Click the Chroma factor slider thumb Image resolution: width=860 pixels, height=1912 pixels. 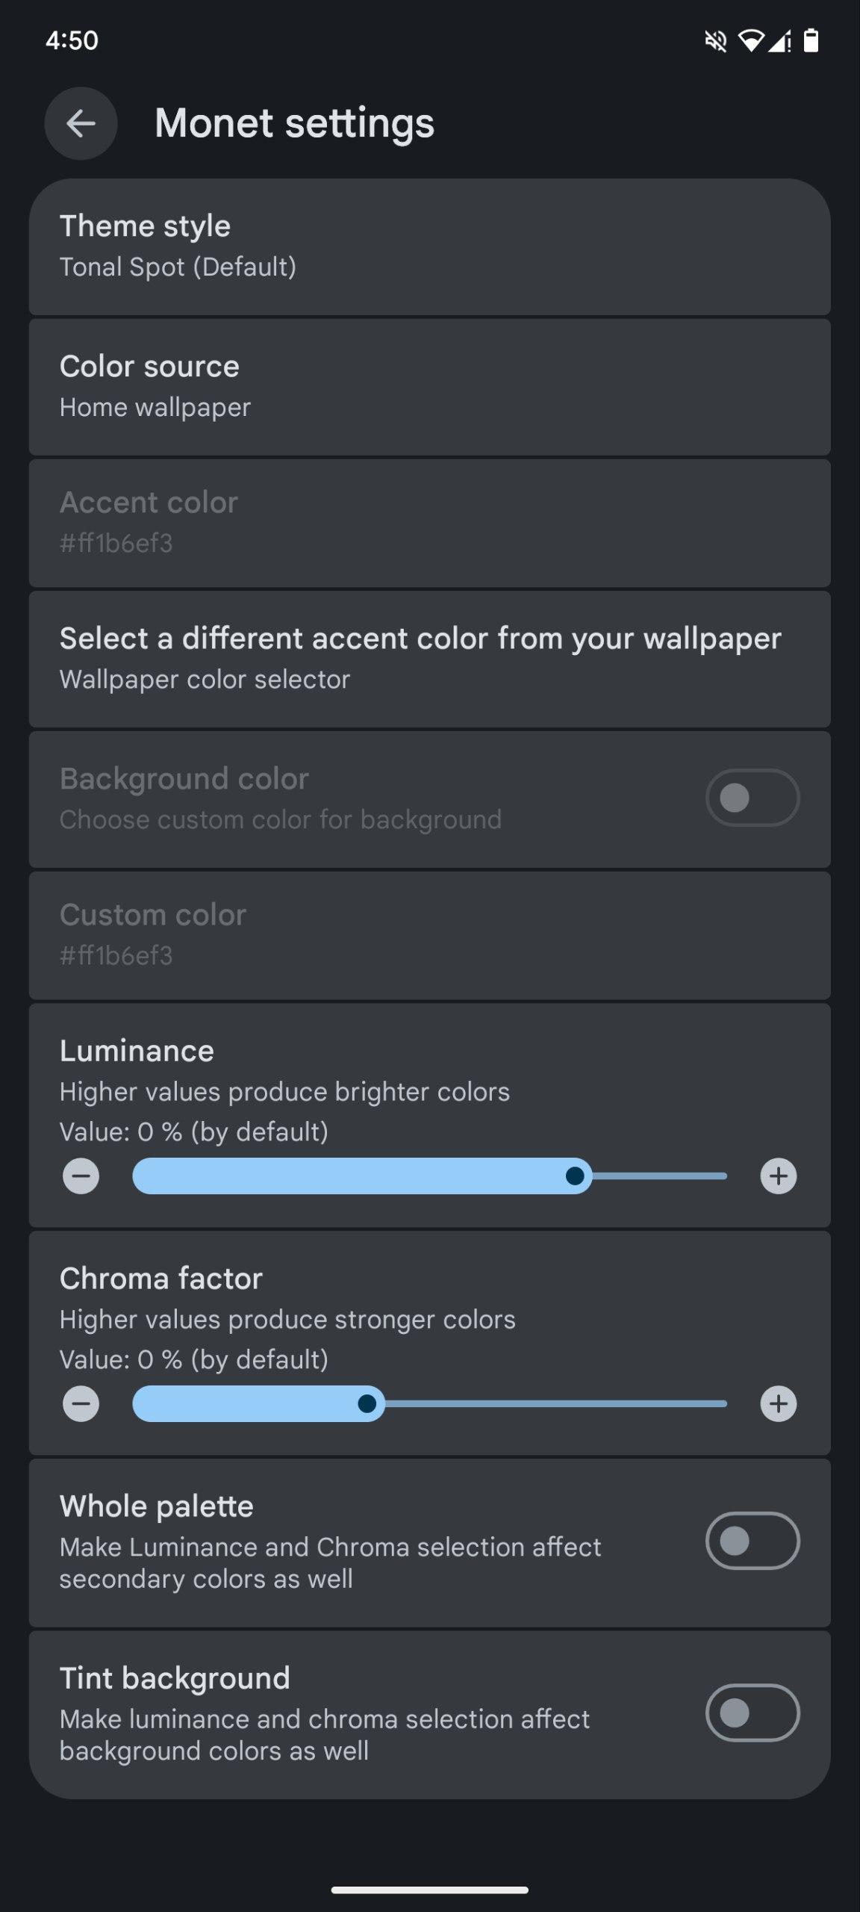tap(367, 1404)
